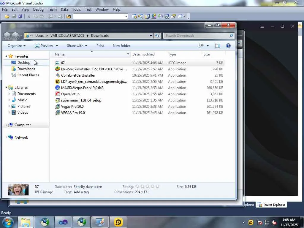Expand the Computer tree node
Image resolution: width=304 pixels, height=228 pixels.
(x=6, y=125)
